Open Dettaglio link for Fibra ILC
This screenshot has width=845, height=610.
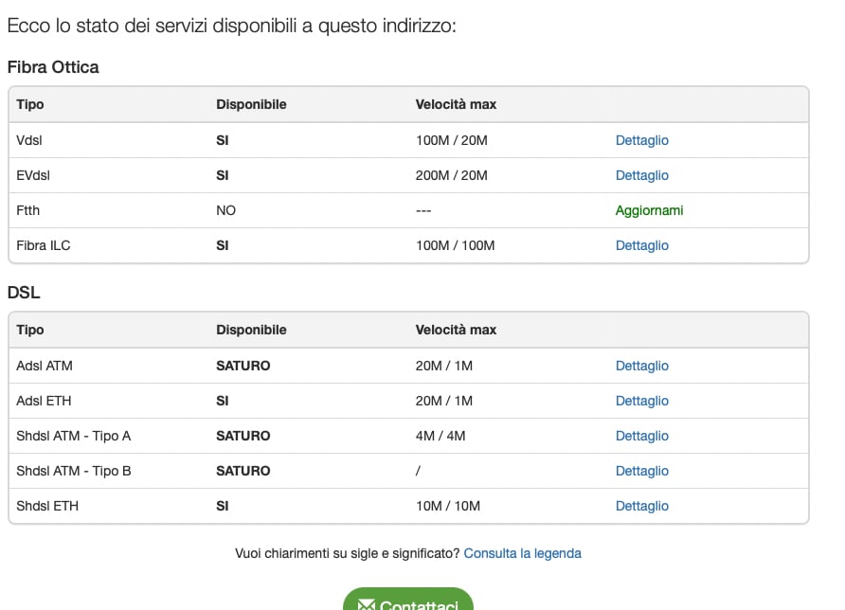(x=642, y=245)
